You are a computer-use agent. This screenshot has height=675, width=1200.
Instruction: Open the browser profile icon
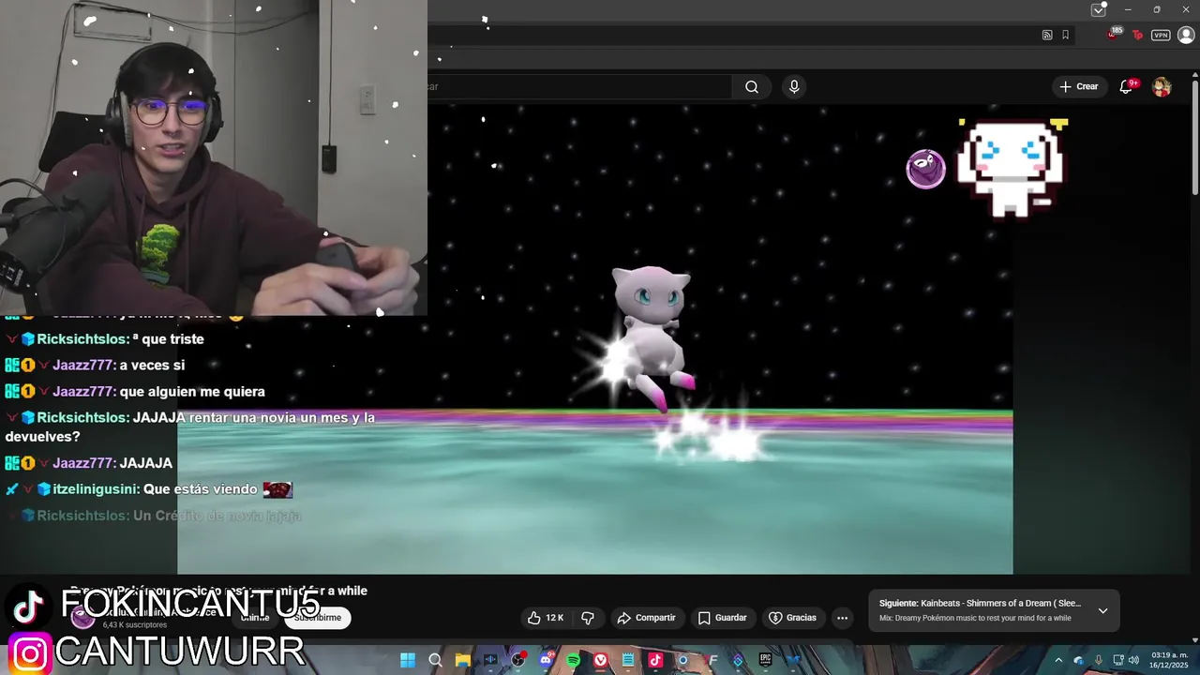click(x=1186, y=35)
